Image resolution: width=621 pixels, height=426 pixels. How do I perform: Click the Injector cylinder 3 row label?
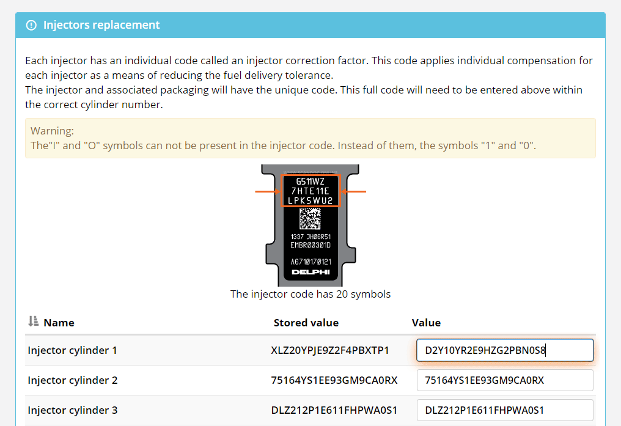[72, 410]
